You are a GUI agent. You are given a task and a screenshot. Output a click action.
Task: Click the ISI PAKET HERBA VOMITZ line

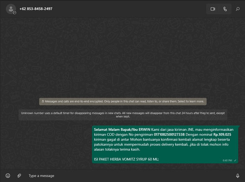coord(126,159)
